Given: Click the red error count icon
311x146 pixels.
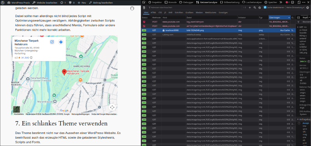Looking at the screenshot, I should (x=288, y=3).
